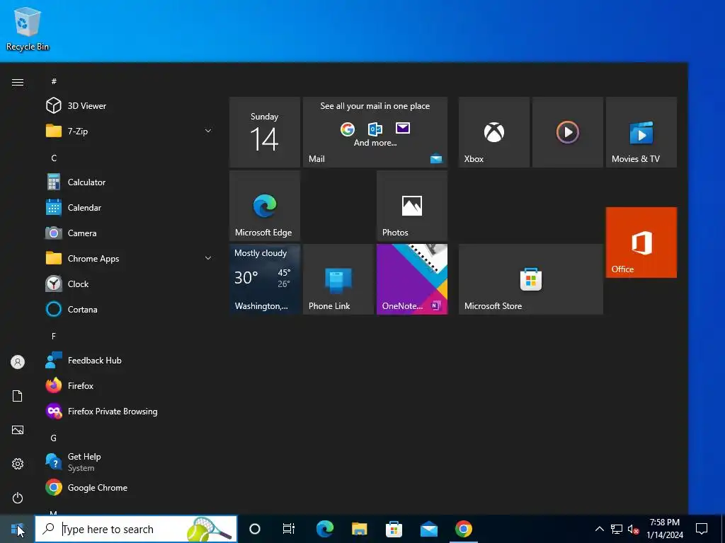The height and width of the screenshot is (543, 725).
Task: Open the orange Office tile
Action: [x=641, y=243]
